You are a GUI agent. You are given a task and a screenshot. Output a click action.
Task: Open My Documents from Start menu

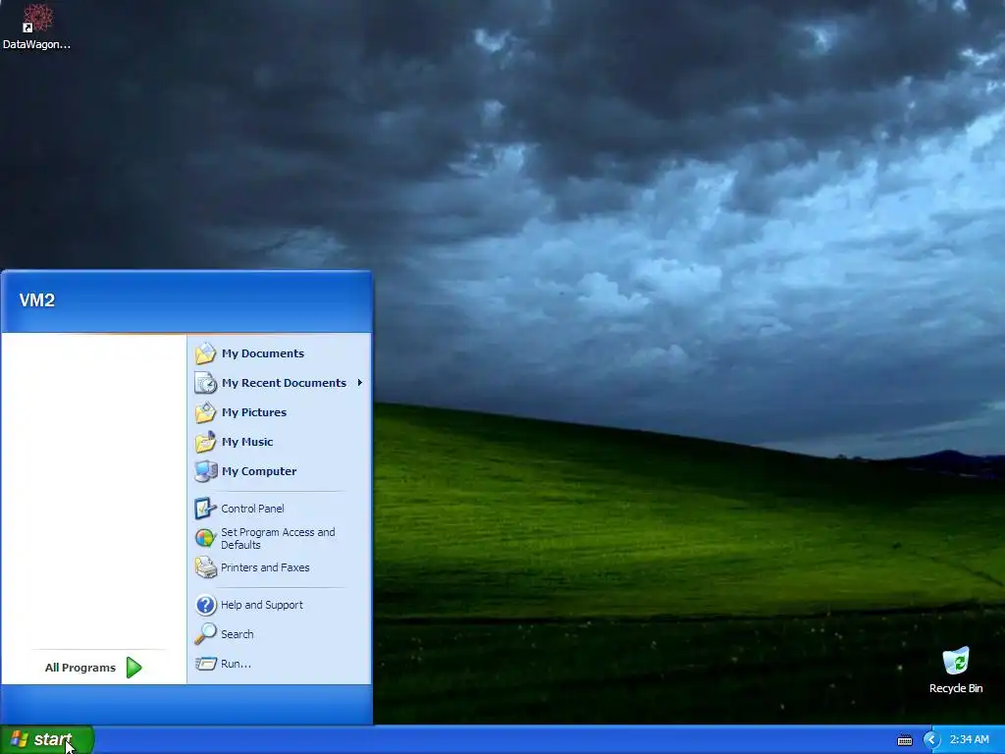pyautogui.click(x=280, y=353)
